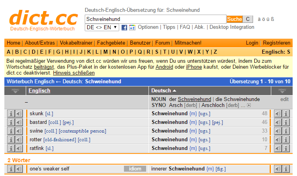The image size is (297, 176).
Task: Play German audio in the bastard row
Action: click(x=278, y=122)
